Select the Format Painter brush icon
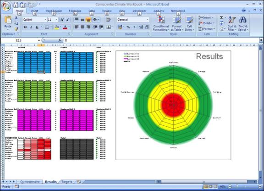 pos(16,29)
